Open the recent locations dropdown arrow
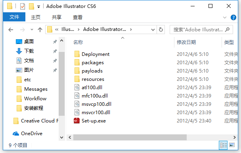Screen dimensions: 241x153 click(x=32, y=29)
